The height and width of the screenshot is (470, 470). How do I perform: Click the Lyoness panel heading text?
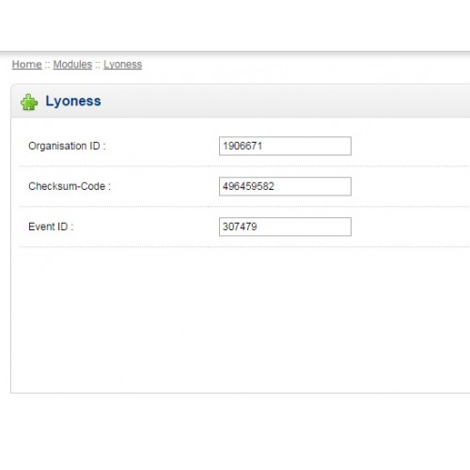point(73,102)
